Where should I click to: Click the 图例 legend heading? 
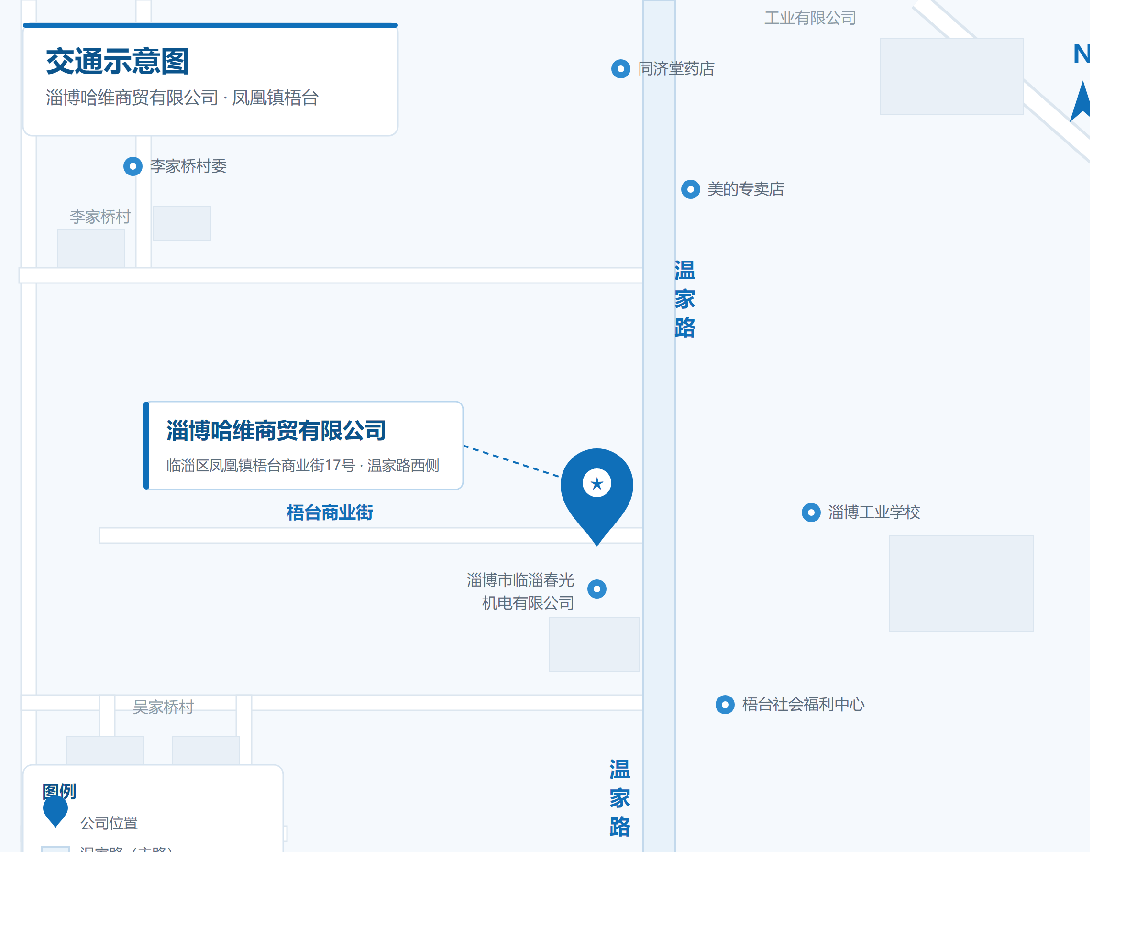point(59,791)
